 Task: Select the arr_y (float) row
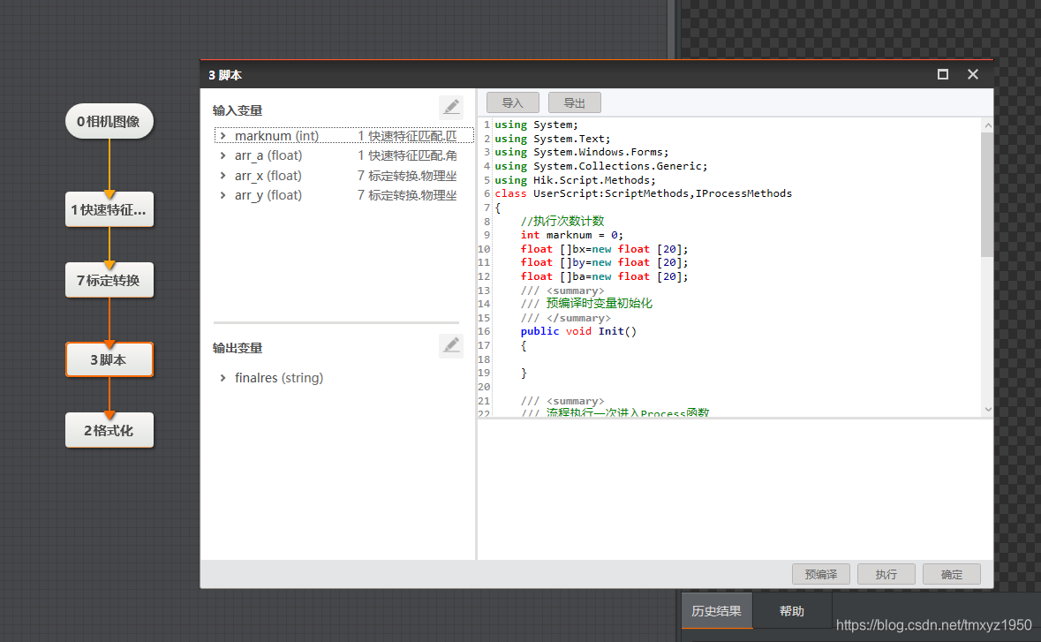tap(343, 195)
